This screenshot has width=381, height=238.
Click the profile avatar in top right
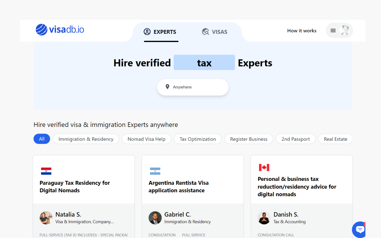[x=345, y=30]
